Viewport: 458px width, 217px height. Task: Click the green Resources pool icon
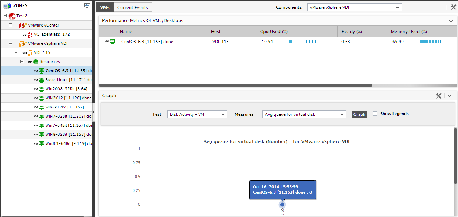click(x=36, y=62)
